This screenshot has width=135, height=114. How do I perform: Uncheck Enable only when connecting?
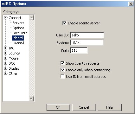pos(62,70)
